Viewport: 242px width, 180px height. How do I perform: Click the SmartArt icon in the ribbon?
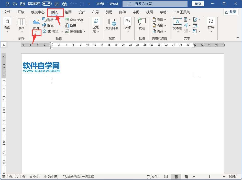pyautogui.click(x=68, y=19)
